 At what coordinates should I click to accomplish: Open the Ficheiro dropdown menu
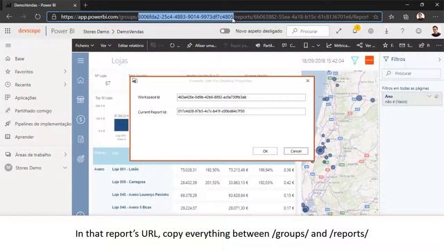85,45
